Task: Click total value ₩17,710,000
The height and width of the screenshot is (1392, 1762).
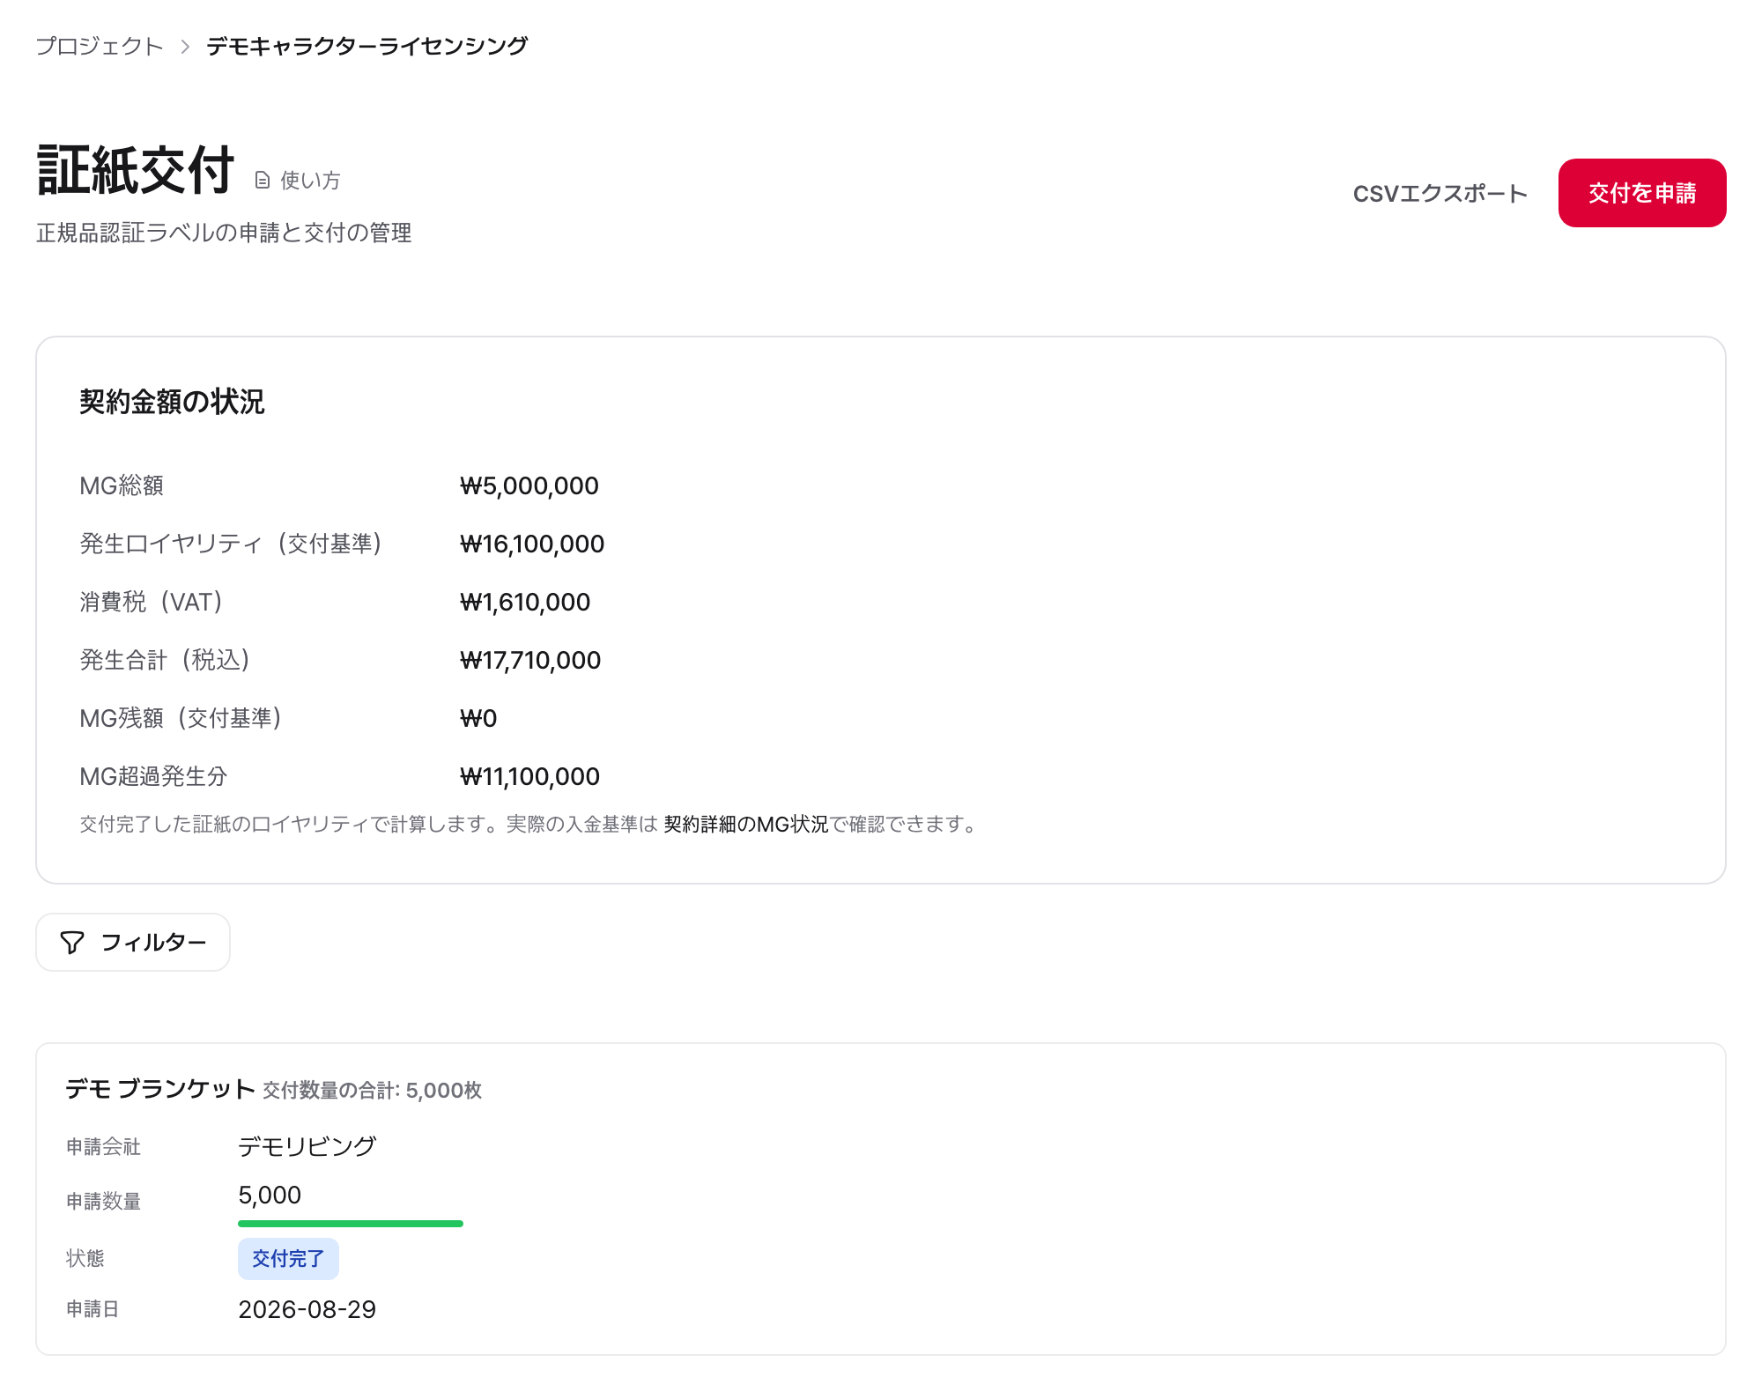Action: [530, 660]
